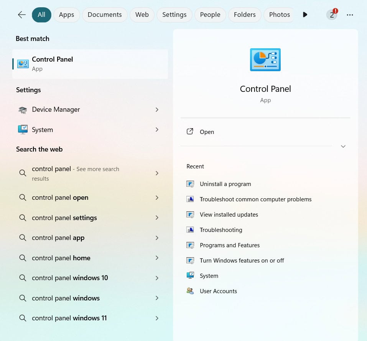Image resolution: width=367 pixels, height=341 pixels.
Task: Expand the control panel windows 11 chevron
Action: point(157,318)
